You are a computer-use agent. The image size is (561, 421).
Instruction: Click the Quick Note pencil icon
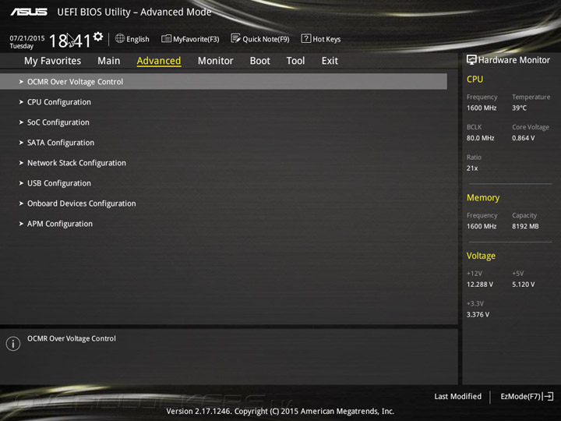[x=235, y=38]
